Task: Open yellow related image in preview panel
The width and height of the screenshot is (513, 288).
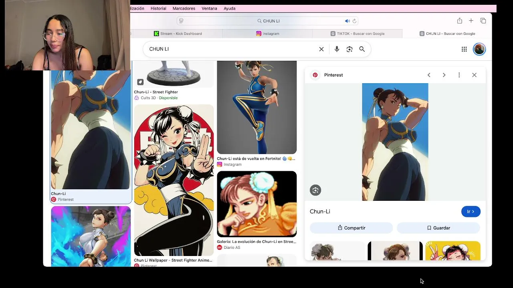Action: (x=453, y=251)
